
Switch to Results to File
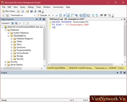point(88,15)
